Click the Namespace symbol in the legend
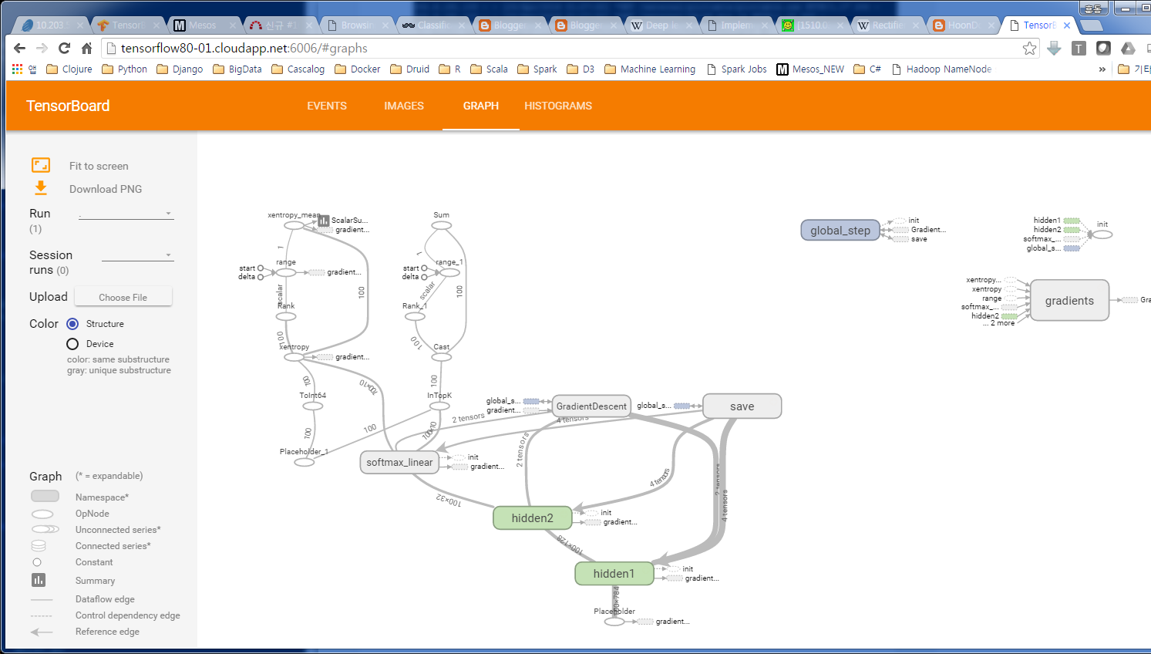The image size is (1151, 654). 43,496
